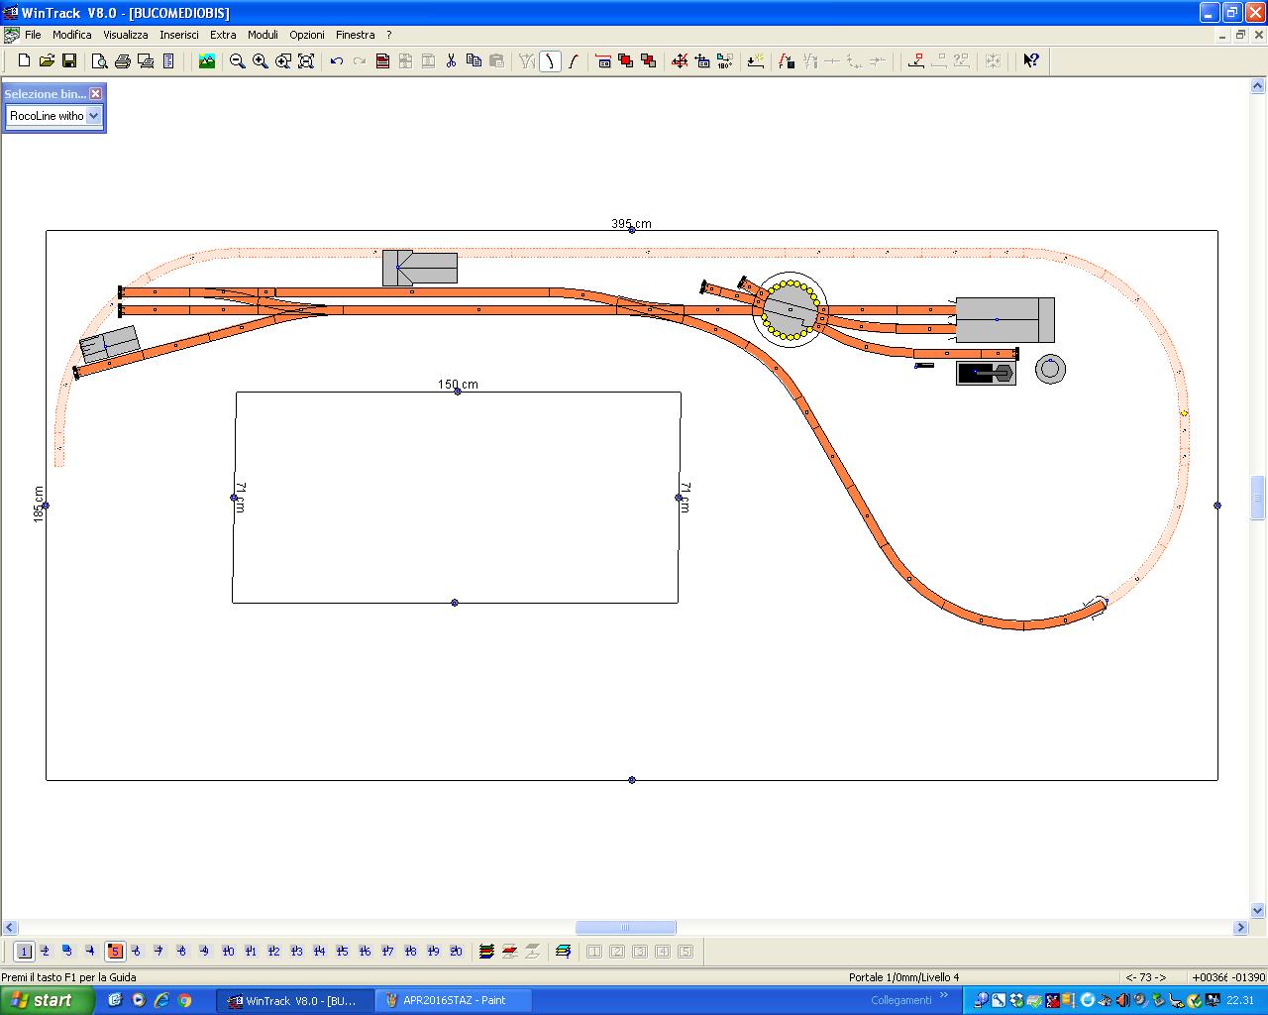Click the zoom window magnifier icon
1268x1015 pixels.
[283, 60]
